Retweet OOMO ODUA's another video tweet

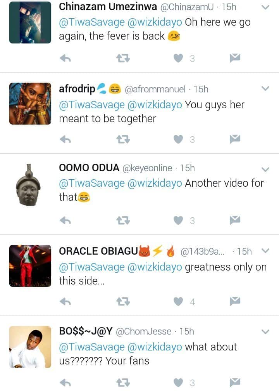pyautogui.click(x=123, y=220)
